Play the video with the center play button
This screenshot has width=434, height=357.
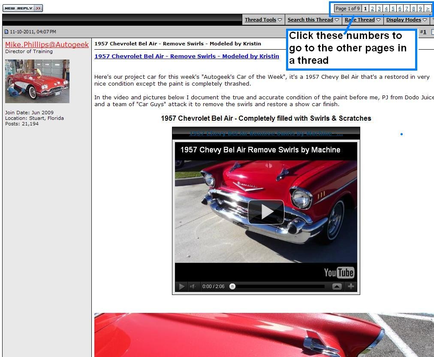tap(266, 212)
